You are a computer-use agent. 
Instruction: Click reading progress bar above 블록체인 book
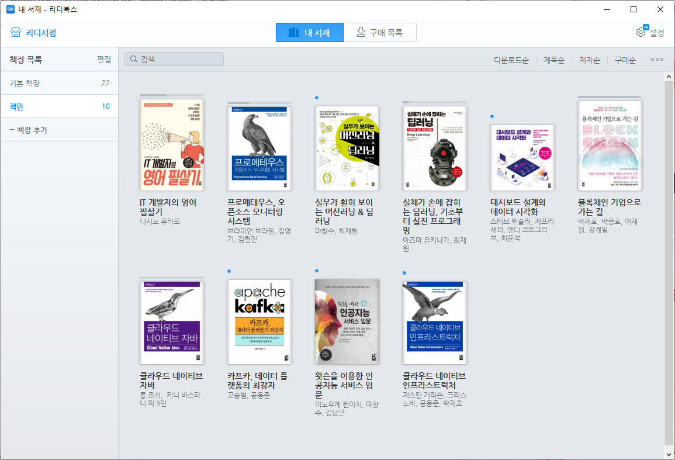pyautogui.click(x=610, y=97)
